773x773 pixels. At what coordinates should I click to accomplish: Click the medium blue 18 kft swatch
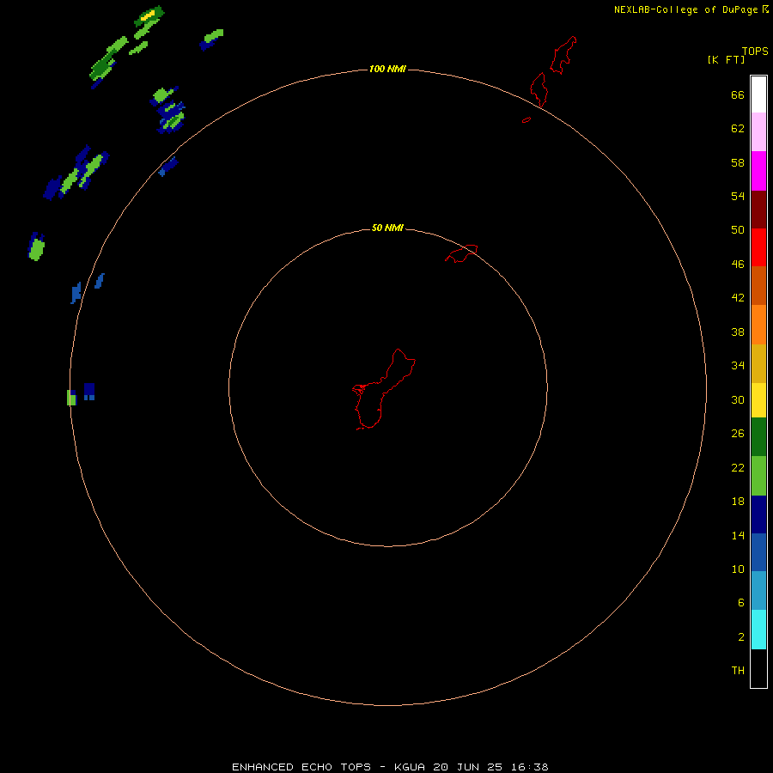(x=758, y=552)
